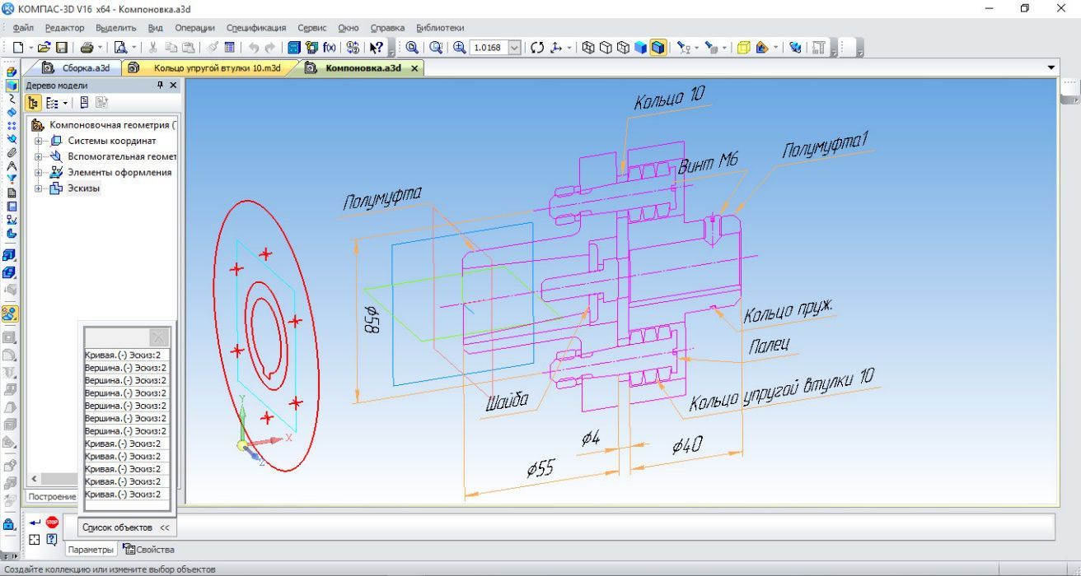Screen dimensions: 1081x576
Task: Click the Undo arrow icon
Action: (254, 48)
